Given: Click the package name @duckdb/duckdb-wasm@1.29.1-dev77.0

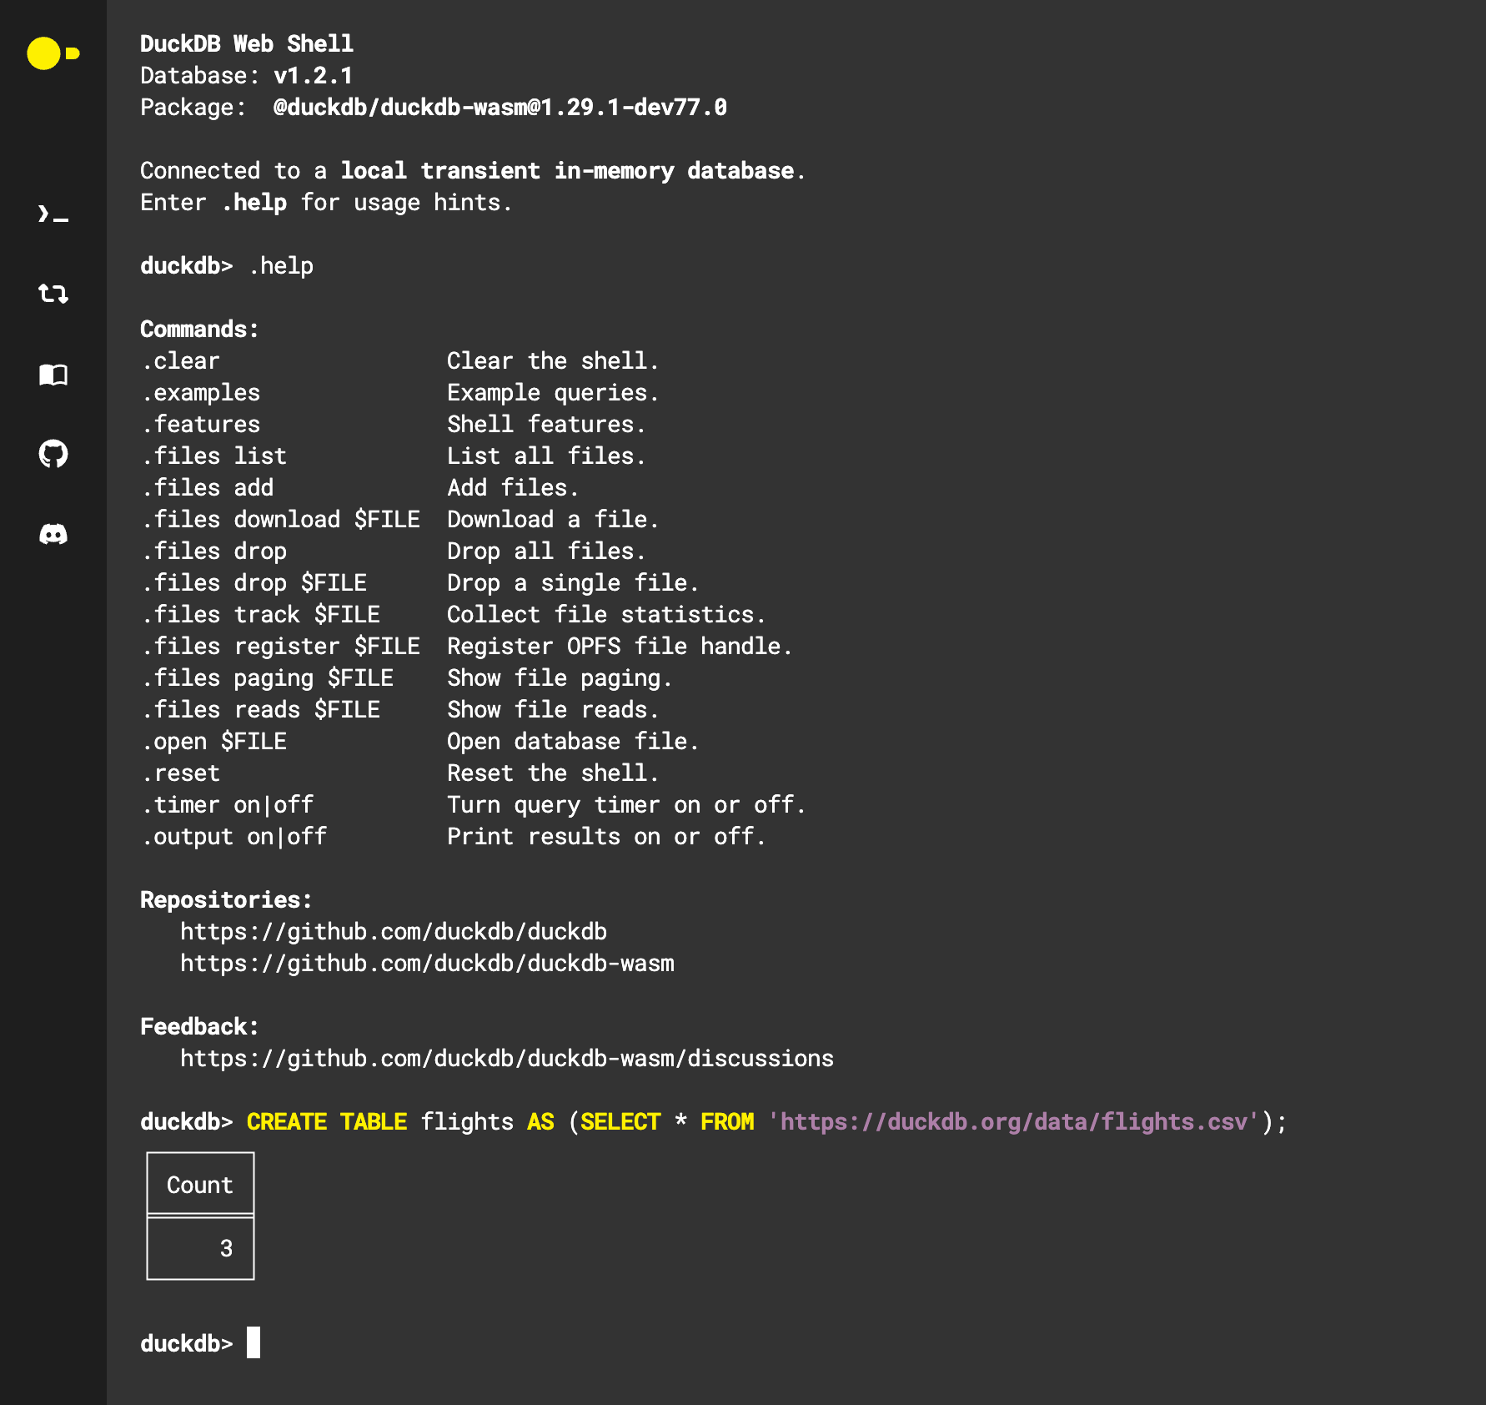Looking at the screenshot, I should tap(500, 107).
